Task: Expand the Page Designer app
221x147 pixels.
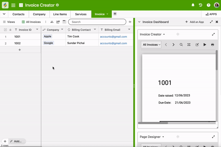Action: click(213, 137)
